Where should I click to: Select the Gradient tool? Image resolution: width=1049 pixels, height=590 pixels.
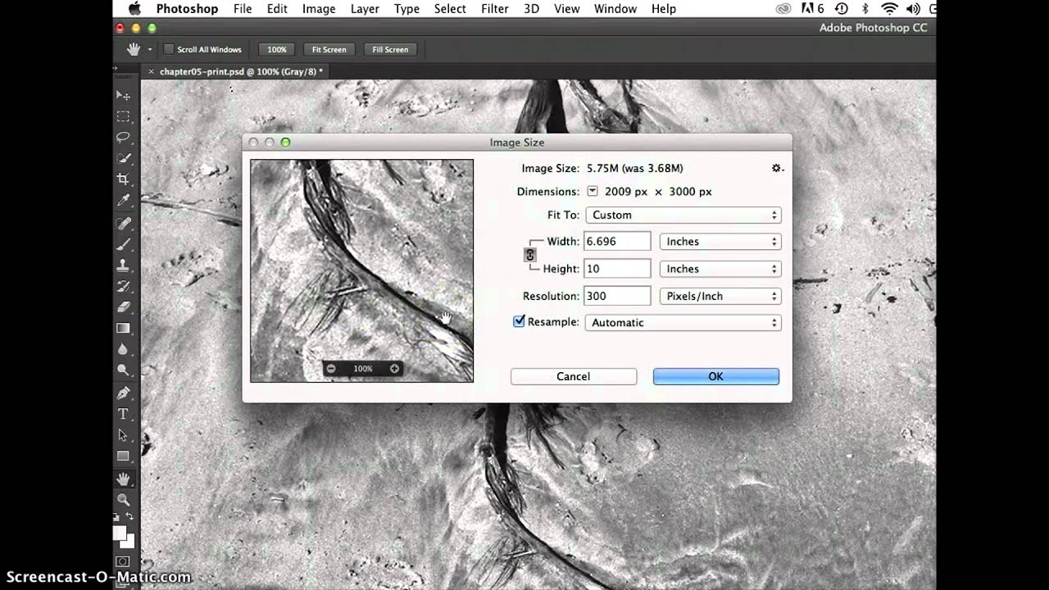tap(124, 328)
